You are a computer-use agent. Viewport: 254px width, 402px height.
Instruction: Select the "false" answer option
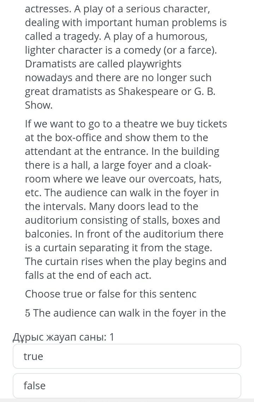pyautogui.click(x=127, y=386)
